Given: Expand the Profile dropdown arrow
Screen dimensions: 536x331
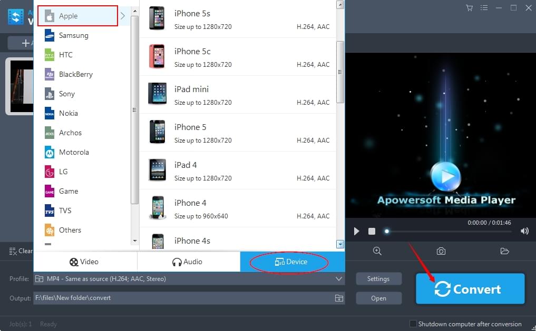Looking at the screenshot, I should click(x=339, y=279).
